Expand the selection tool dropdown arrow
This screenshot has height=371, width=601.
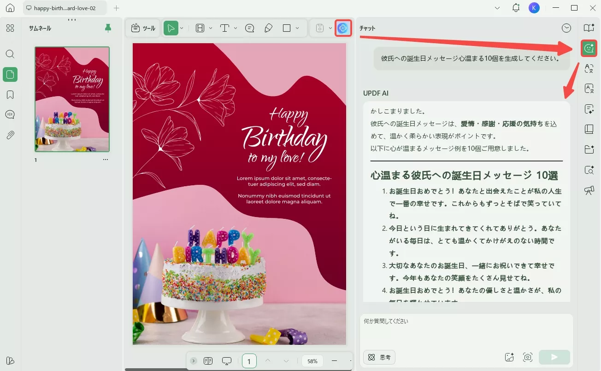[182, 28]
